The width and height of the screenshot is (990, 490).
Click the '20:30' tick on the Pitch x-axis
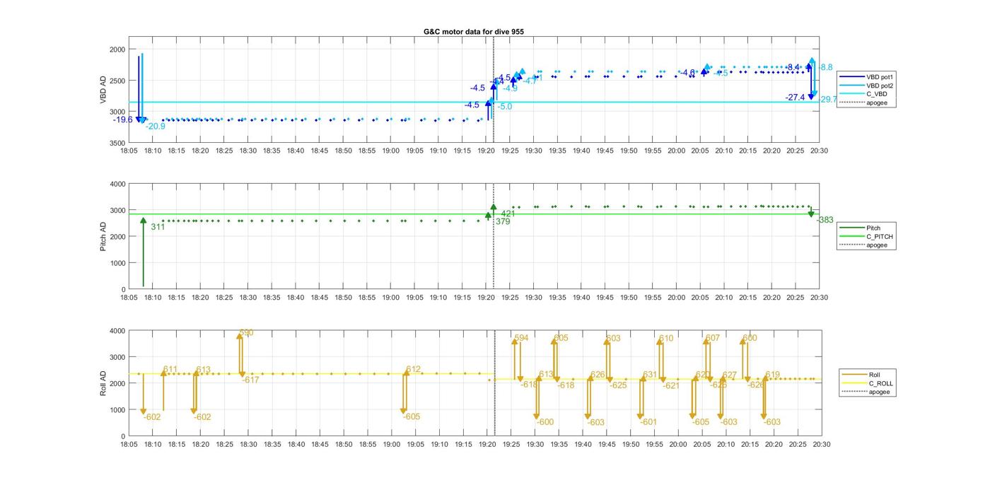coord(819,298)
